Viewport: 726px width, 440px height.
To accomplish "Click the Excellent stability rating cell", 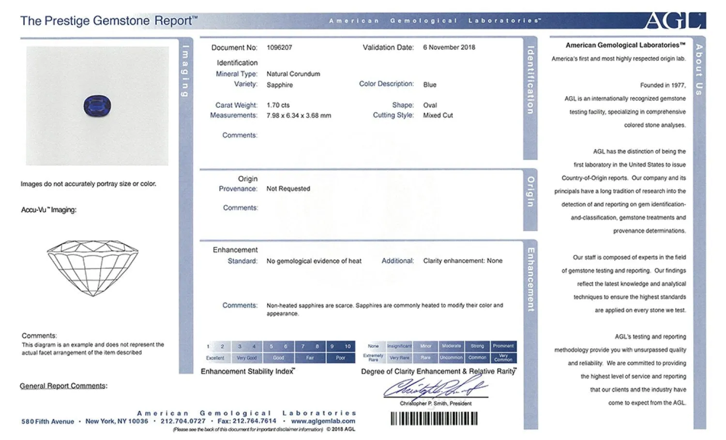I will (x=215, y=358).
